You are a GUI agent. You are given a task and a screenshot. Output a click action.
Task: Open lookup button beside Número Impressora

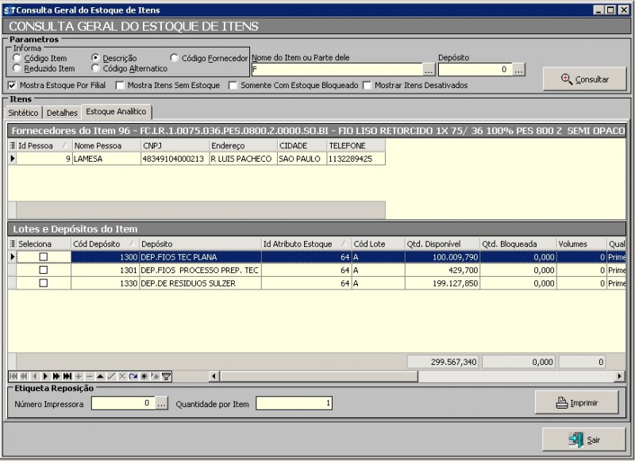pyautogui.click(x=161, y=404)
